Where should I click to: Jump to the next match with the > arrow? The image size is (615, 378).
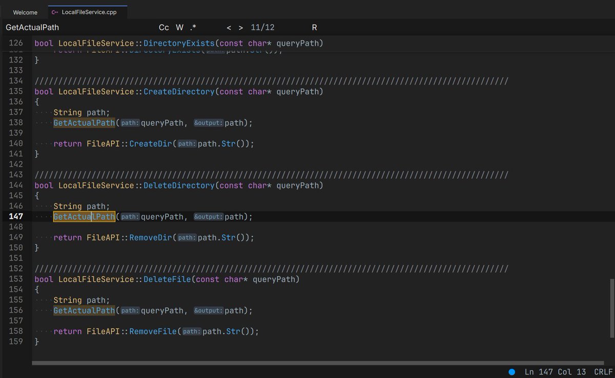(x=241, y=28)
